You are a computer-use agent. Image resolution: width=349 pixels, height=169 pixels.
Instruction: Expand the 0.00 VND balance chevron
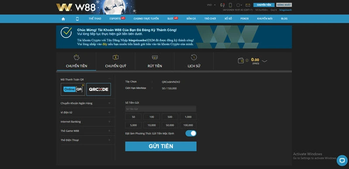[264, 61]
